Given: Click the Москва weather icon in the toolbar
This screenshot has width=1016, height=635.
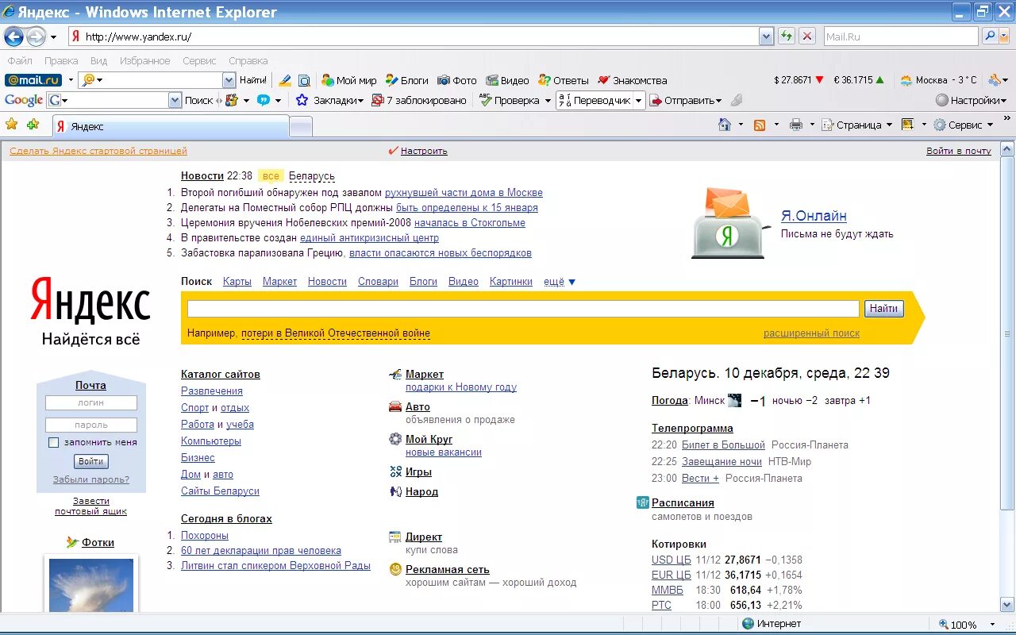Looking at the screenshot, I should click(x=906, y=80).
